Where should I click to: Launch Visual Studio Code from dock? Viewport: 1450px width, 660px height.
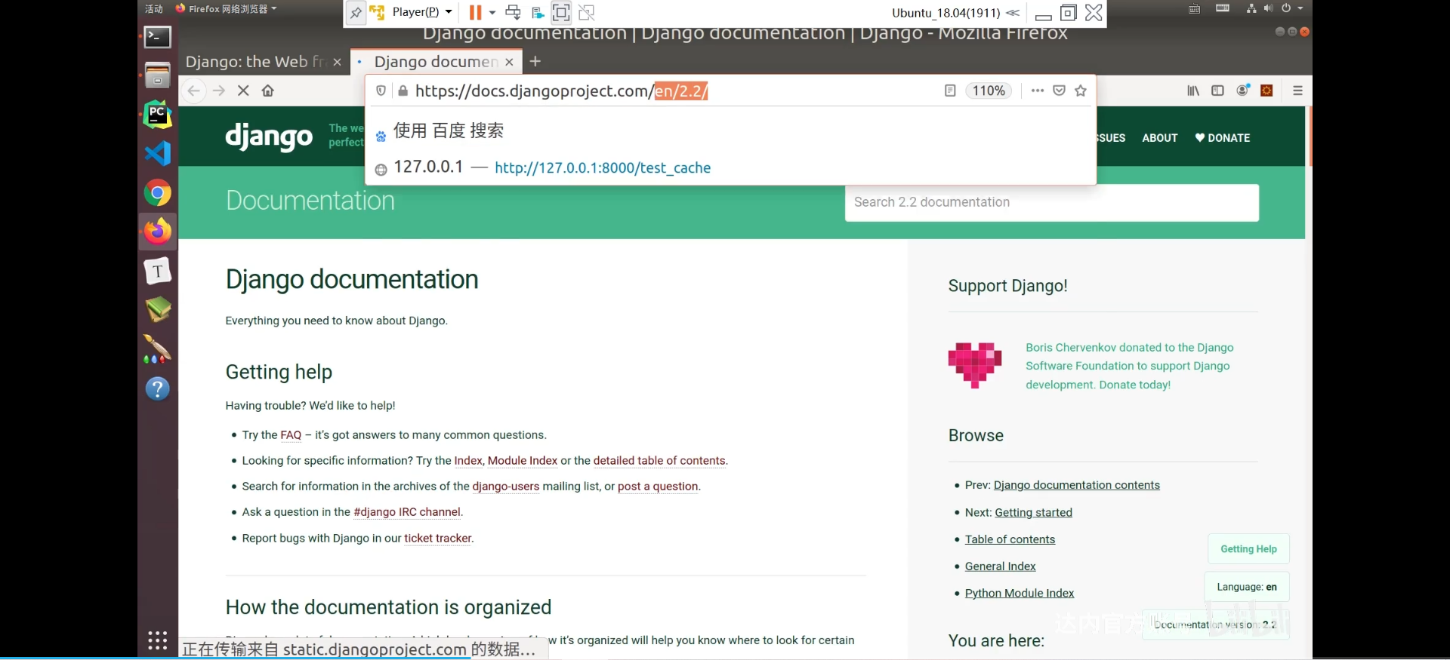[158, 154]
